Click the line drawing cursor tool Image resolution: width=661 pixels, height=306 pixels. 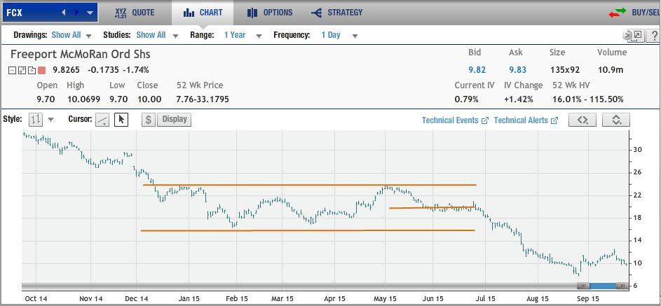(x=102, y=120)
